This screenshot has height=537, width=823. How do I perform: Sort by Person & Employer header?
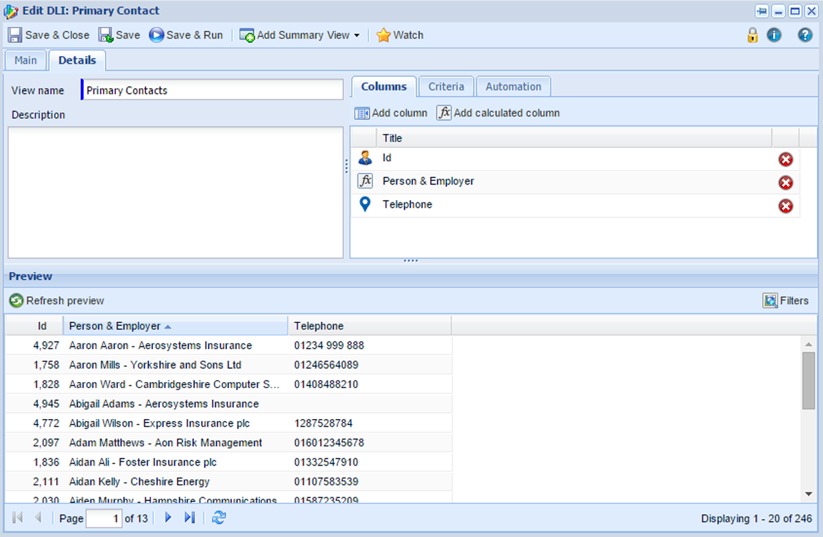176,326
